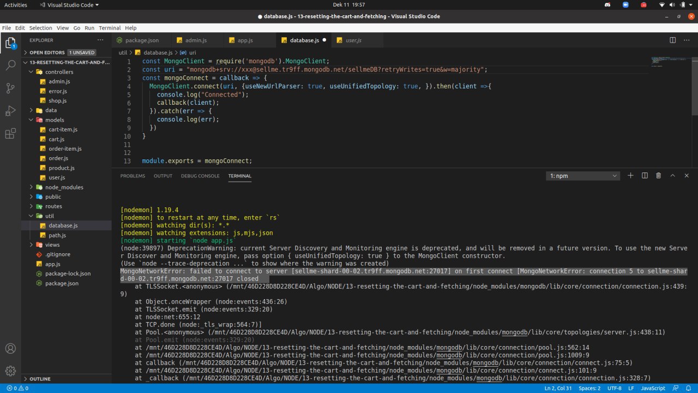Open the Extensions view

(x=10, y=134)
